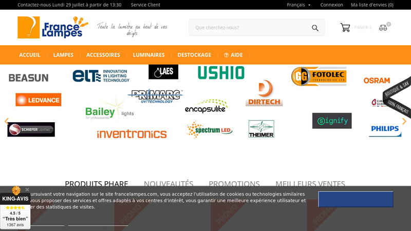411x231 pixels.
Task: Click the Schiefer Lighting logo
Action: (x=31, y=129)
